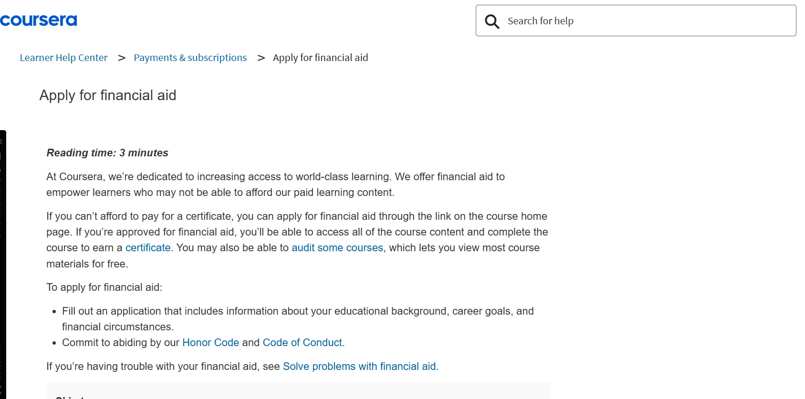Select the Apply for financial aid breadcrumb
Viewport: 805px width, 399px height.
tap(320, 57)
